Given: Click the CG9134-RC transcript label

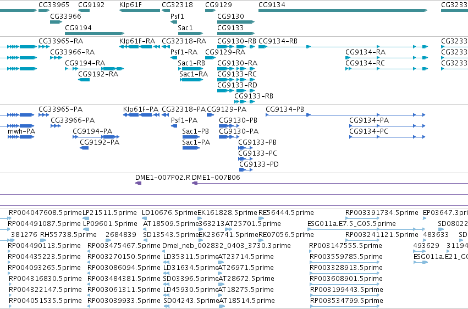Looking at the screenshot, I should click(x=365, y=63).
